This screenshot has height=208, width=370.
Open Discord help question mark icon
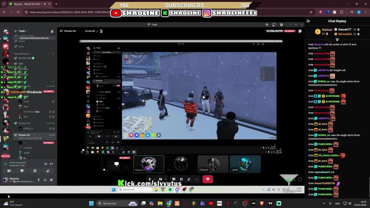[x=281, y=25]
